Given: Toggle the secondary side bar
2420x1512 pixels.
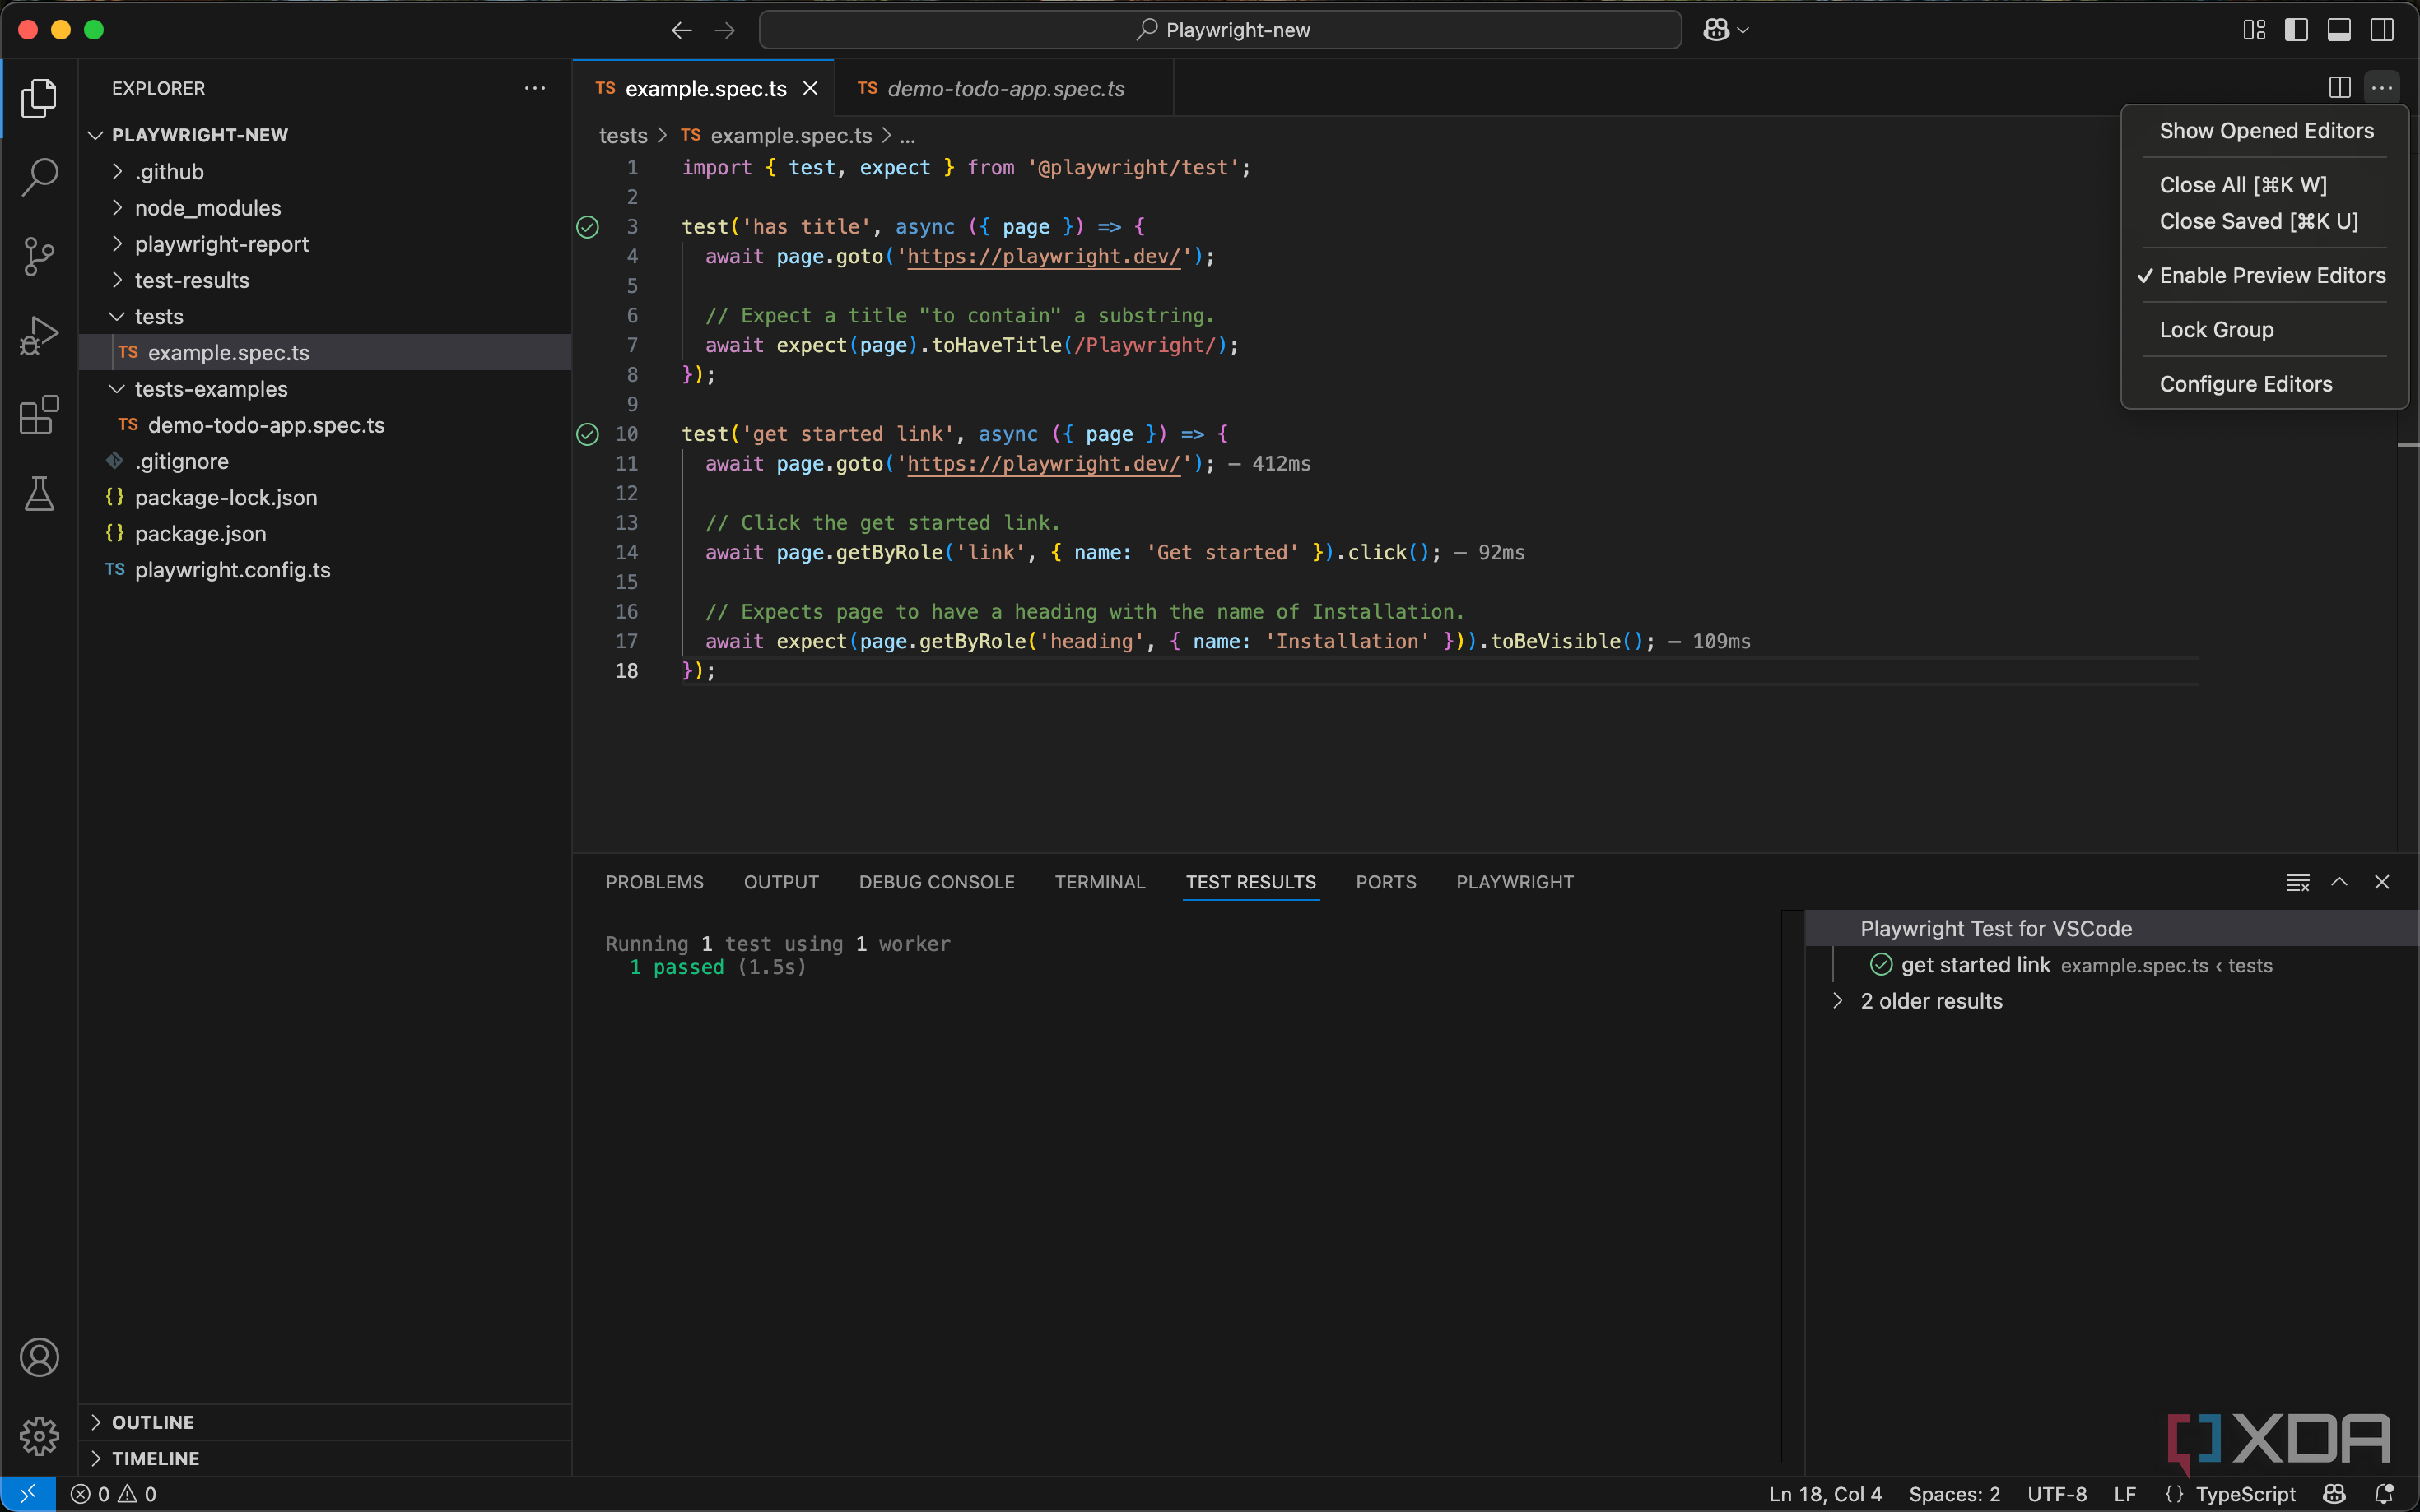Looking at the screenshot, I should (x=2382, y=30).
